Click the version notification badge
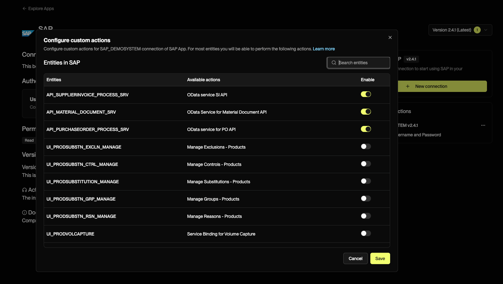This screenshot has width=503, height=284. click(x=477, y=30)
